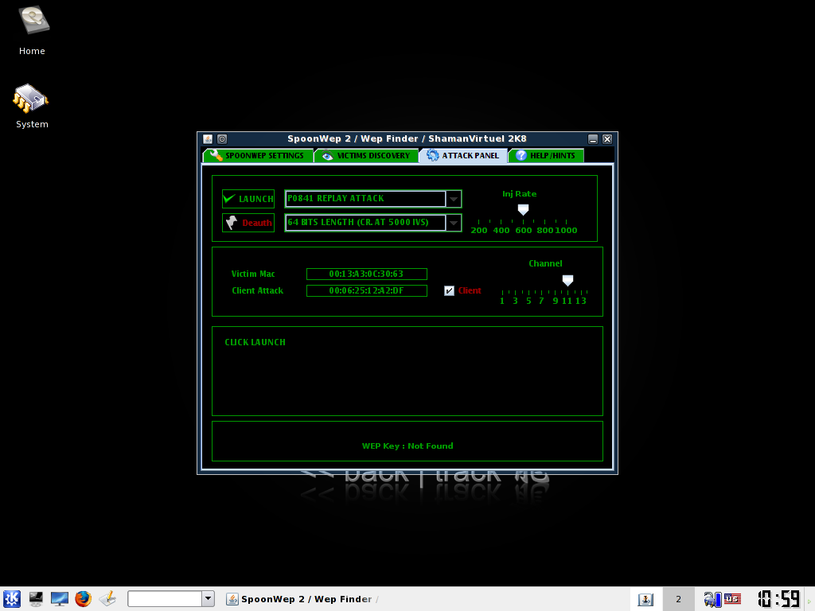This screenshot has height=611, width=815.
Task: Click the Victim Mac address field
Action: (x=367, y=274)
